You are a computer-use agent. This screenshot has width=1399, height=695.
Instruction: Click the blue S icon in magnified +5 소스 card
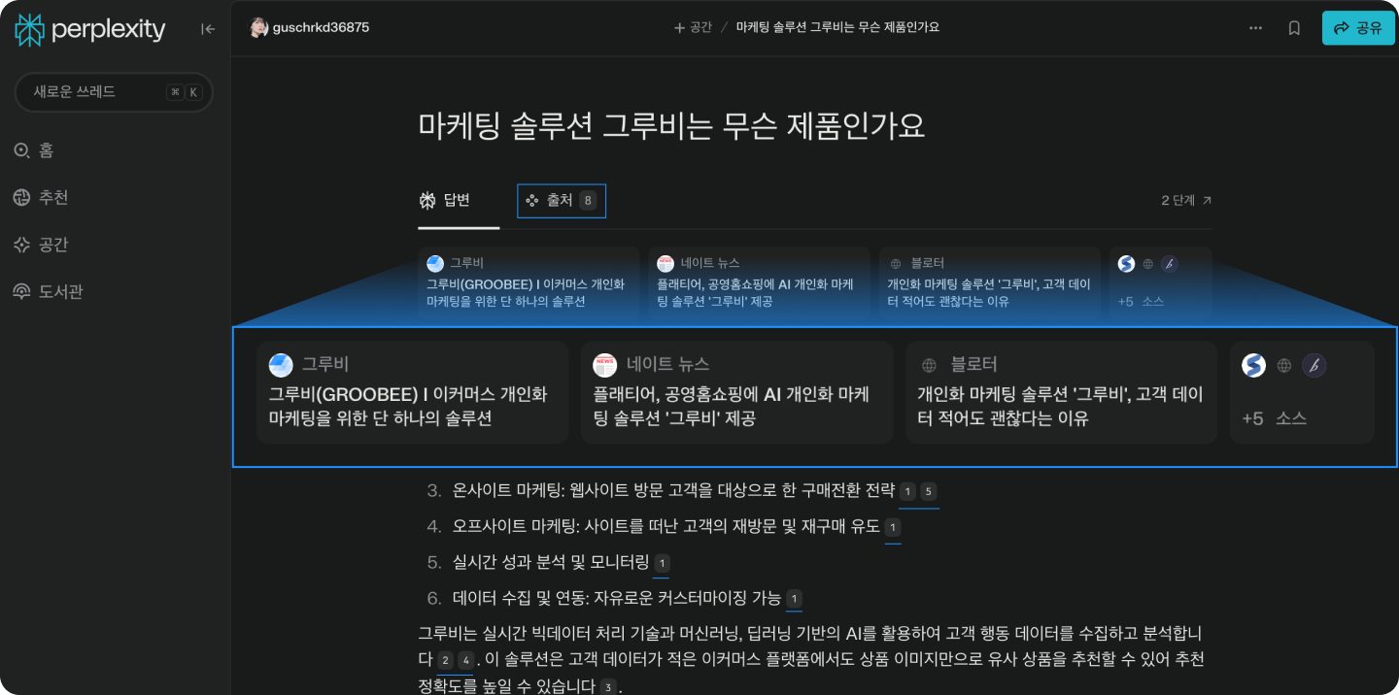[x=1254, y=365]
